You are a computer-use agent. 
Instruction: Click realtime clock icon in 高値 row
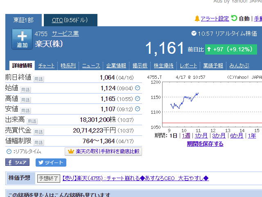pos(138,98)
